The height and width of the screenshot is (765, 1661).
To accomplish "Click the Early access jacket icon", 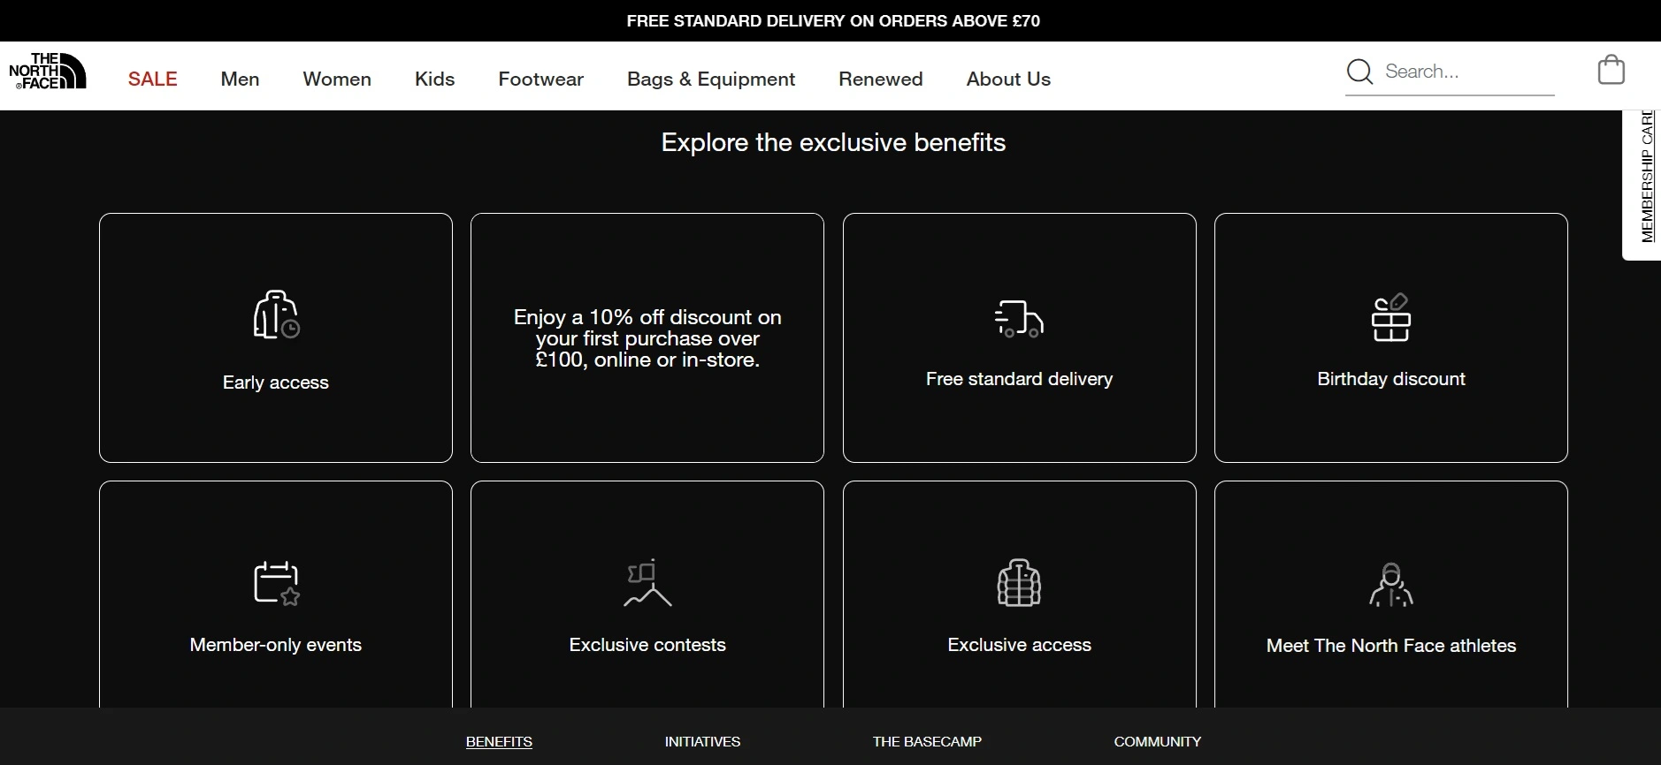I will click(276, 315).
